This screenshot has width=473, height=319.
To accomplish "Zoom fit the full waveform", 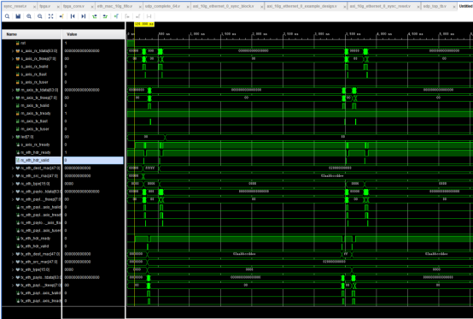I will 50,16.
